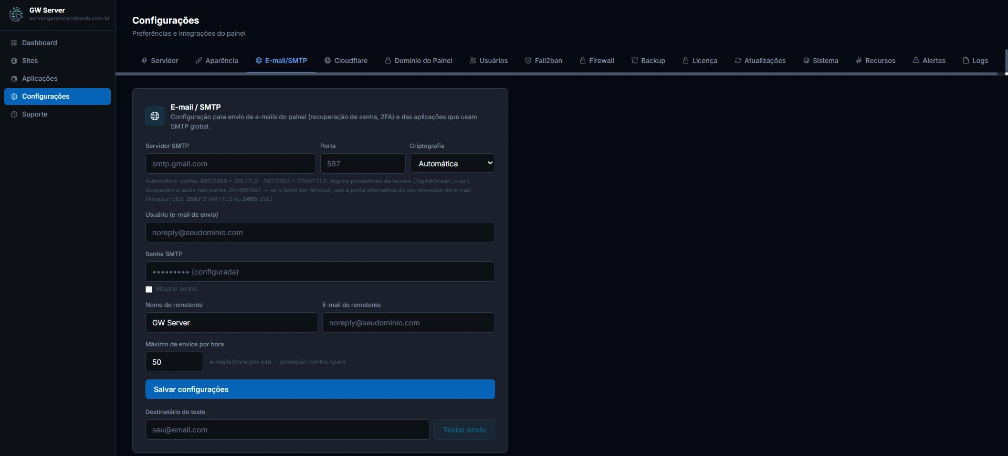The image size is (1008, 456).
Task: Click the archive icon beside Backup tab
Action: (x=635, y=60)
